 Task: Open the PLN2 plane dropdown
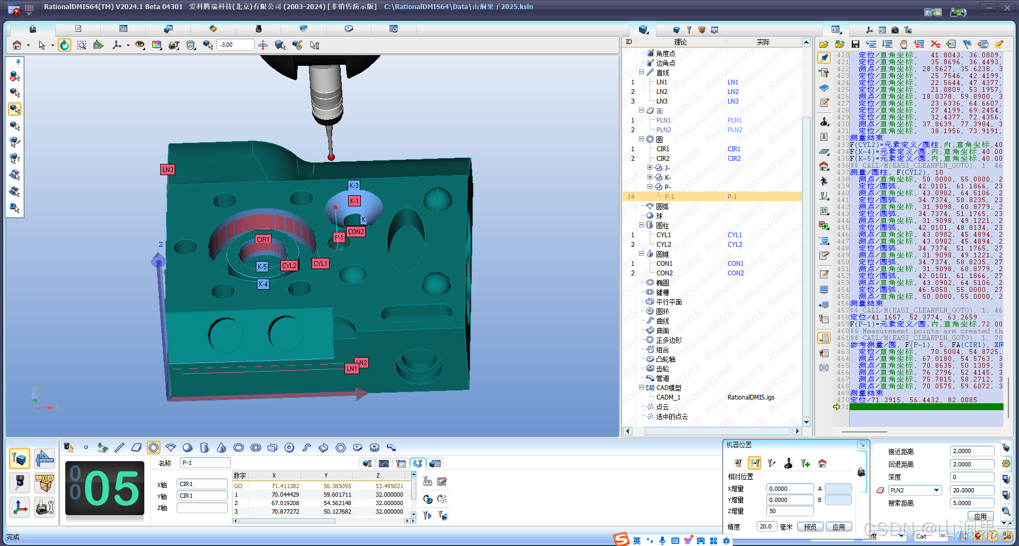click(936, 490)
